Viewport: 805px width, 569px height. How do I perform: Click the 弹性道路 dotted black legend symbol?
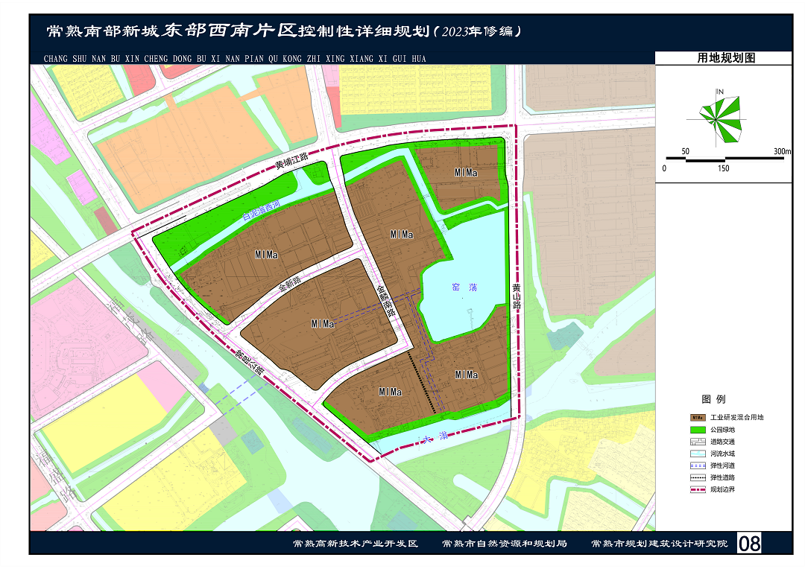(x=698, y=477)
